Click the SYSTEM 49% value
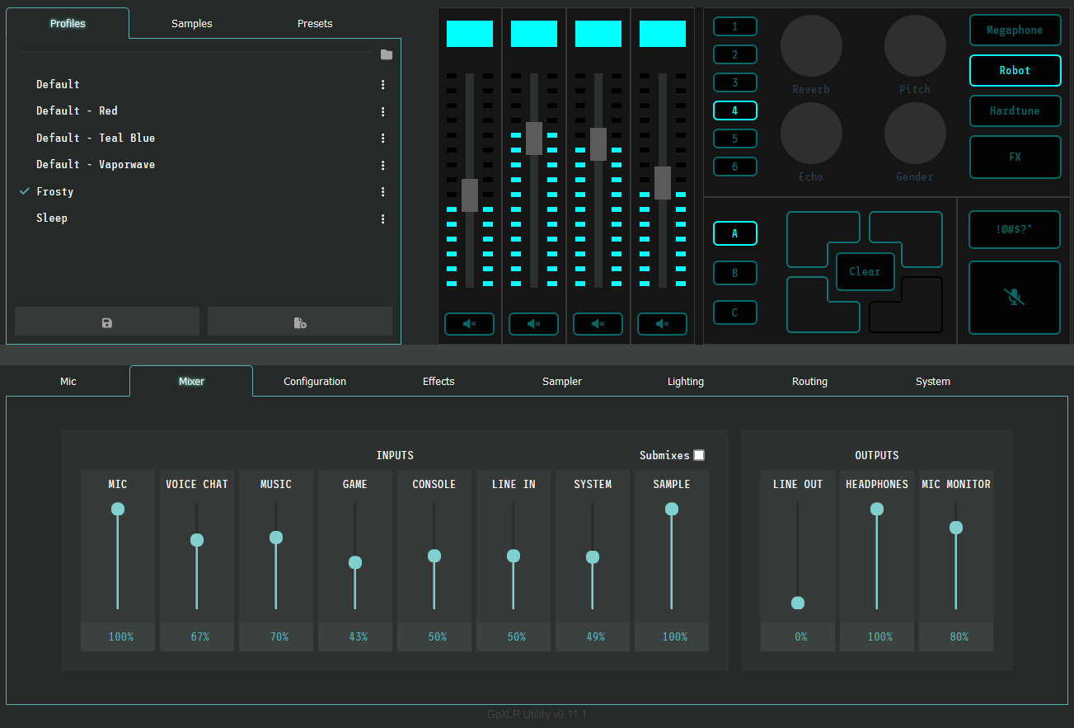The width and height of the screenshot is (1074, 728). click(x=595, y=636)
